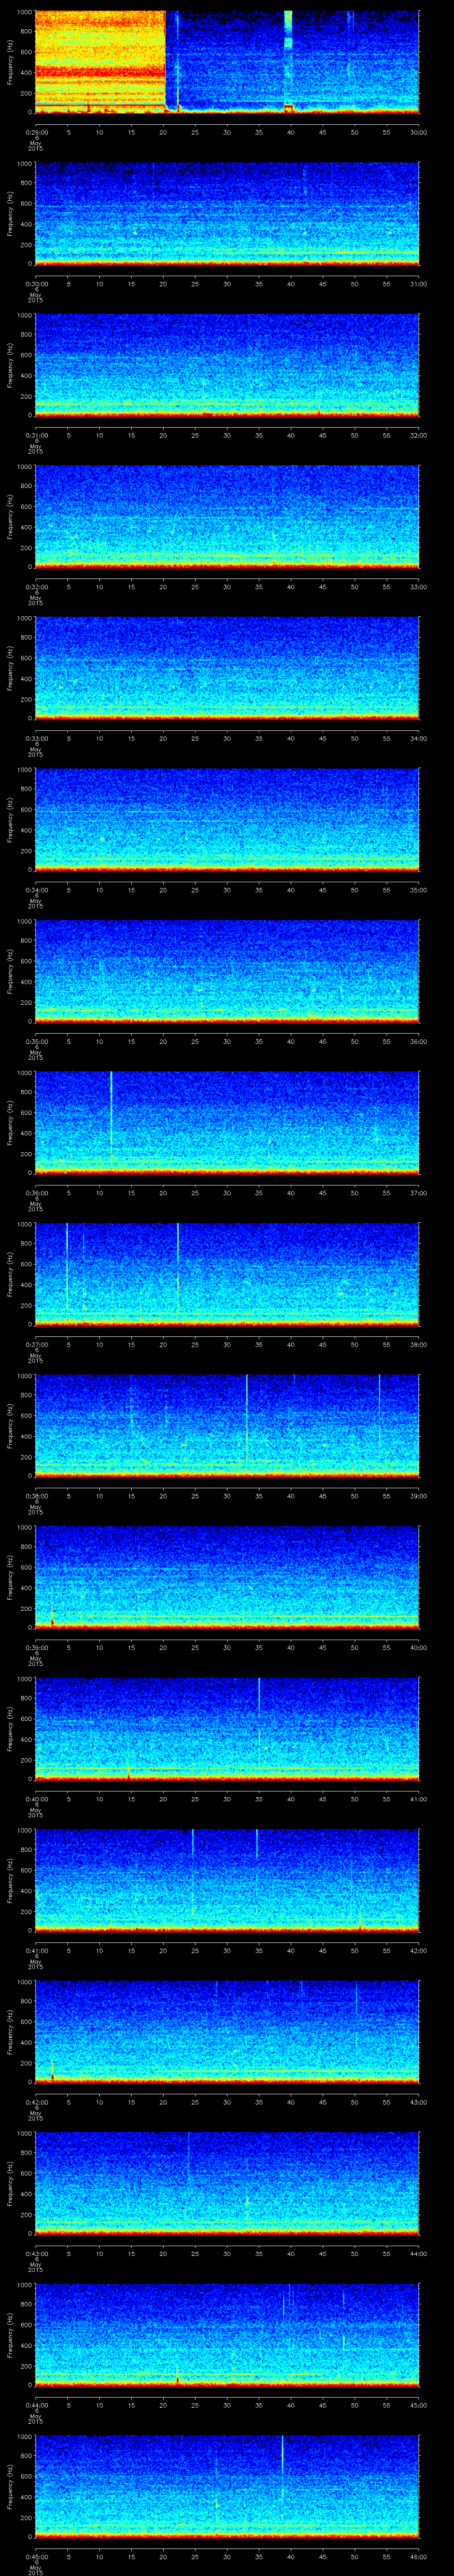Screen dimensions: 454x2576
Task: Click Frequency (Hz) axis label of 0:29:00 panel
Action: click(10, 62)
